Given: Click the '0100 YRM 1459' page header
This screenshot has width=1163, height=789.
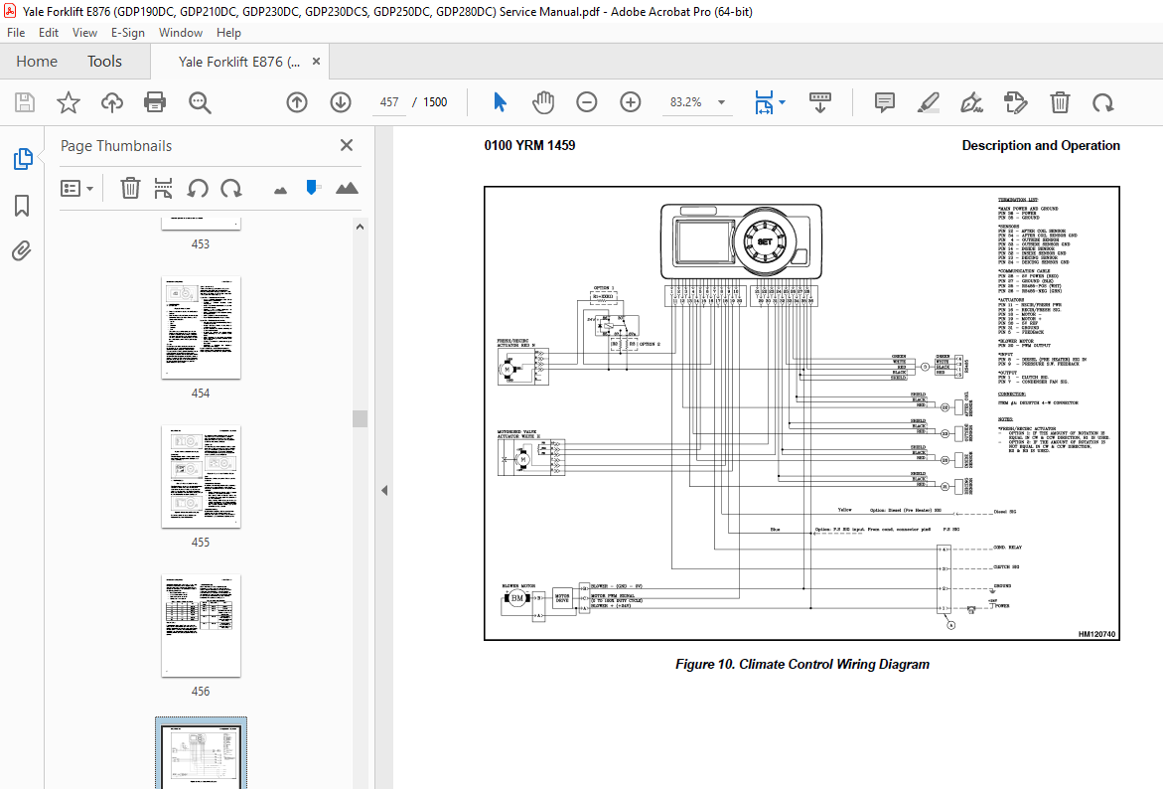Looking at the screenshot, I should (x=529, y=145).
